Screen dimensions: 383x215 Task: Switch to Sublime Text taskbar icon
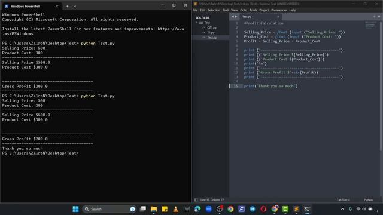pyautogui.click(x=296, y=209)
